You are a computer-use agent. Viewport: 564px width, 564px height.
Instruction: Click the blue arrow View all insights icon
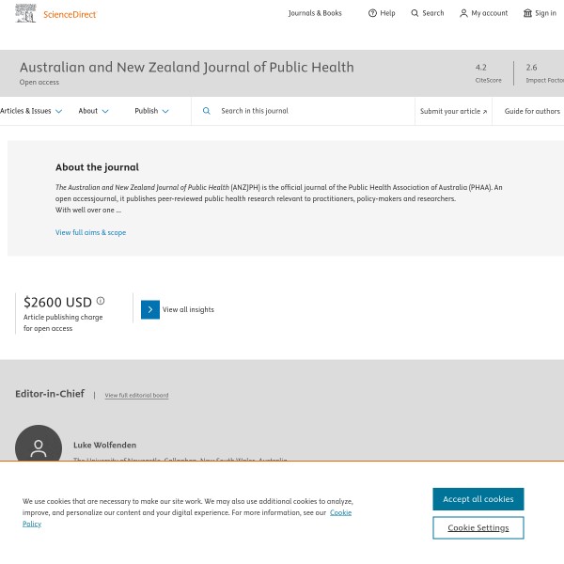click(x=150, y=309)
